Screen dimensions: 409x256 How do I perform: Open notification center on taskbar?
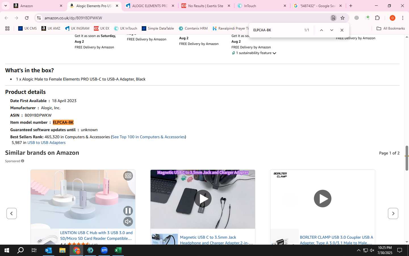click(400, 250)
